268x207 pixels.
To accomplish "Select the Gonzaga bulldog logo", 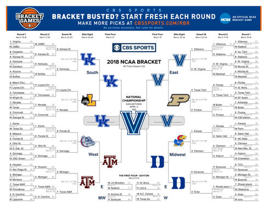I will [88, 141].
